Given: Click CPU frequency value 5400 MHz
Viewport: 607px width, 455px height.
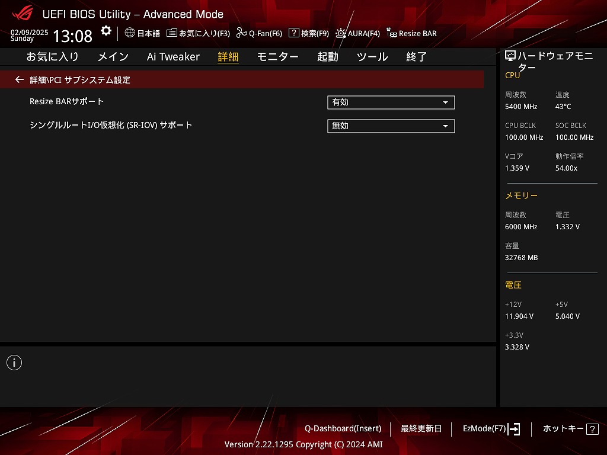Looking at the screenshot, I should tap(521, 107).
